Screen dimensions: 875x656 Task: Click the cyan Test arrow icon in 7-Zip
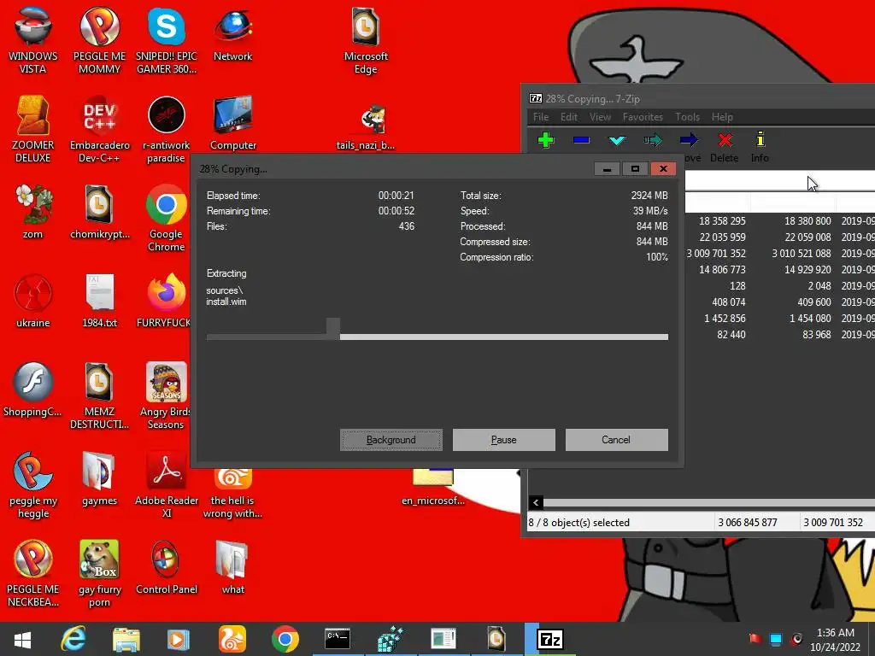point(617,140)
